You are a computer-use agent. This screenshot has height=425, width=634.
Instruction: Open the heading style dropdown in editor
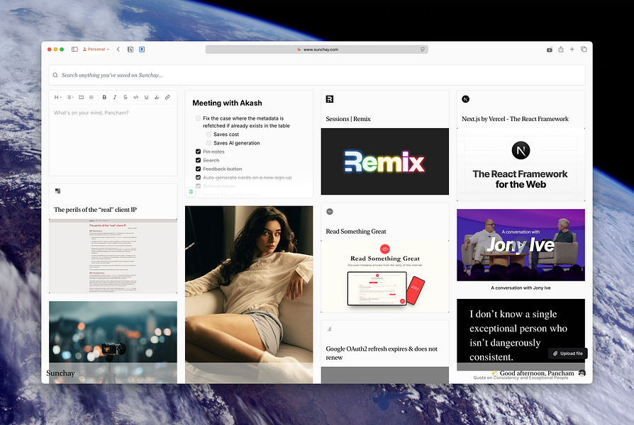[58, 97]
